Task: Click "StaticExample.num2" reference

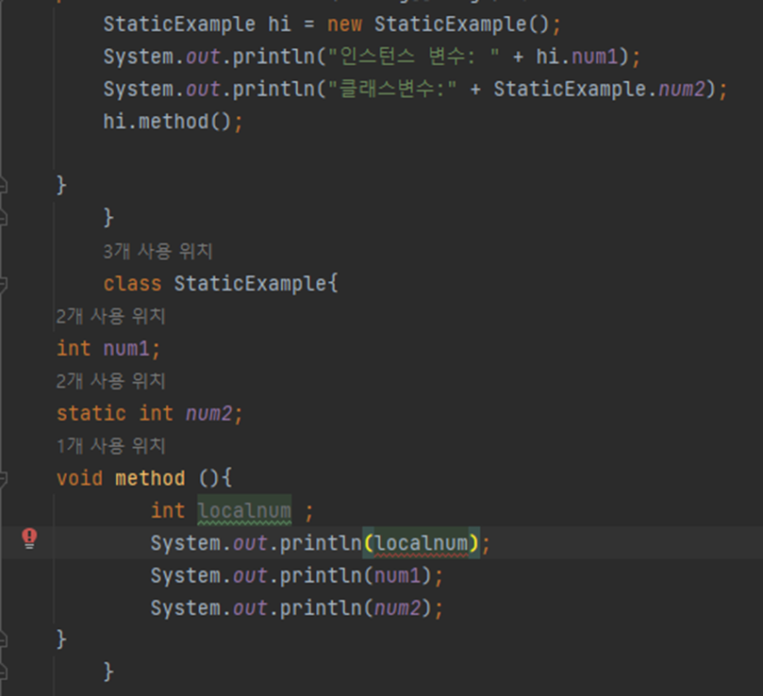Action: (x=599, y=89)
